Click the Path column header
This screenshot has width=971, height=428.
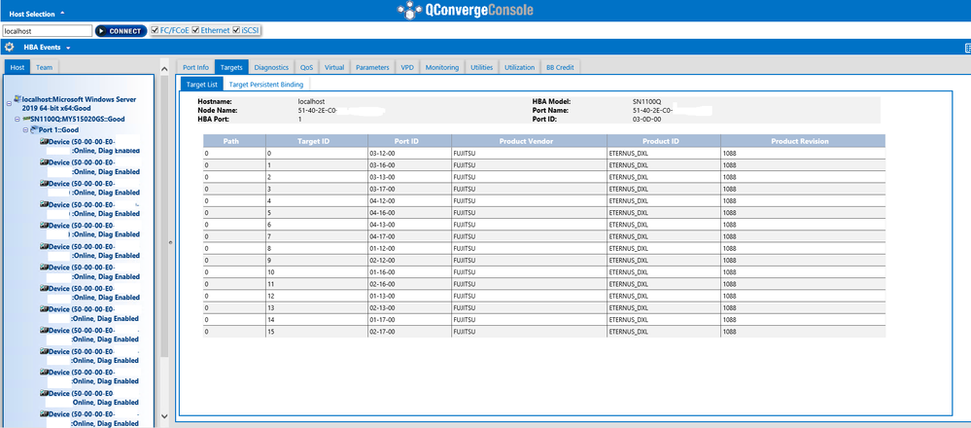click(234, 141)
